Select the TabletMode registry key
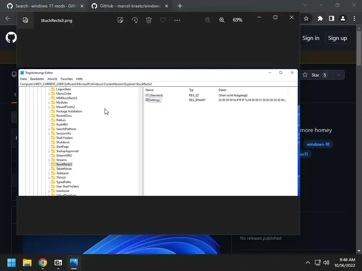The width and height of the screenshot is (362, 271). [x=64, y=169]
